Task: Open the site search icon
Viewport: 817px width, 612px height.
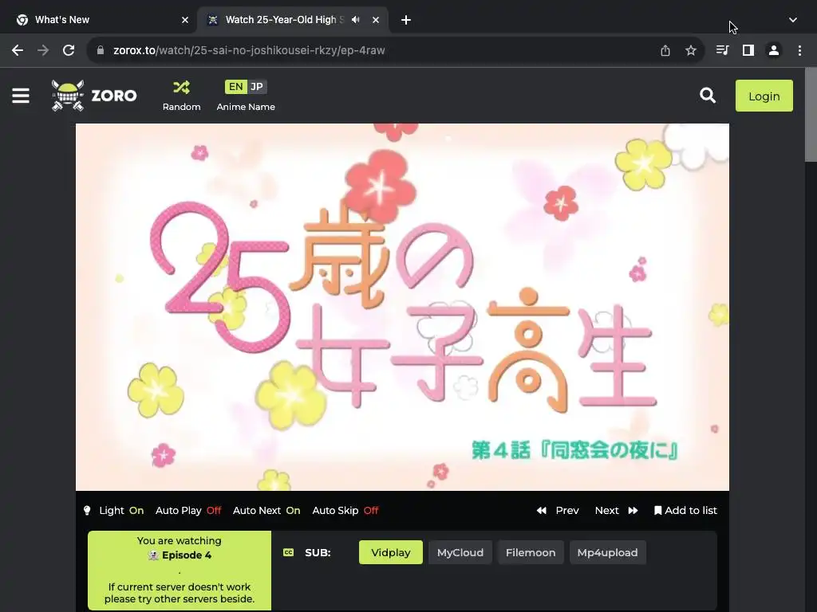Action: (x=707, y=96)
